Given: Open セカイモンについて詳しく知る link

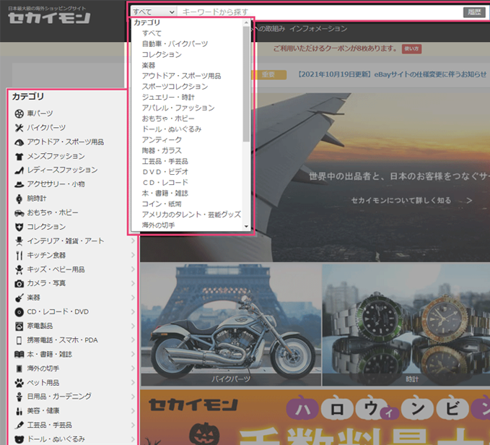Looking at the screenshot, I should coord(411,200).
